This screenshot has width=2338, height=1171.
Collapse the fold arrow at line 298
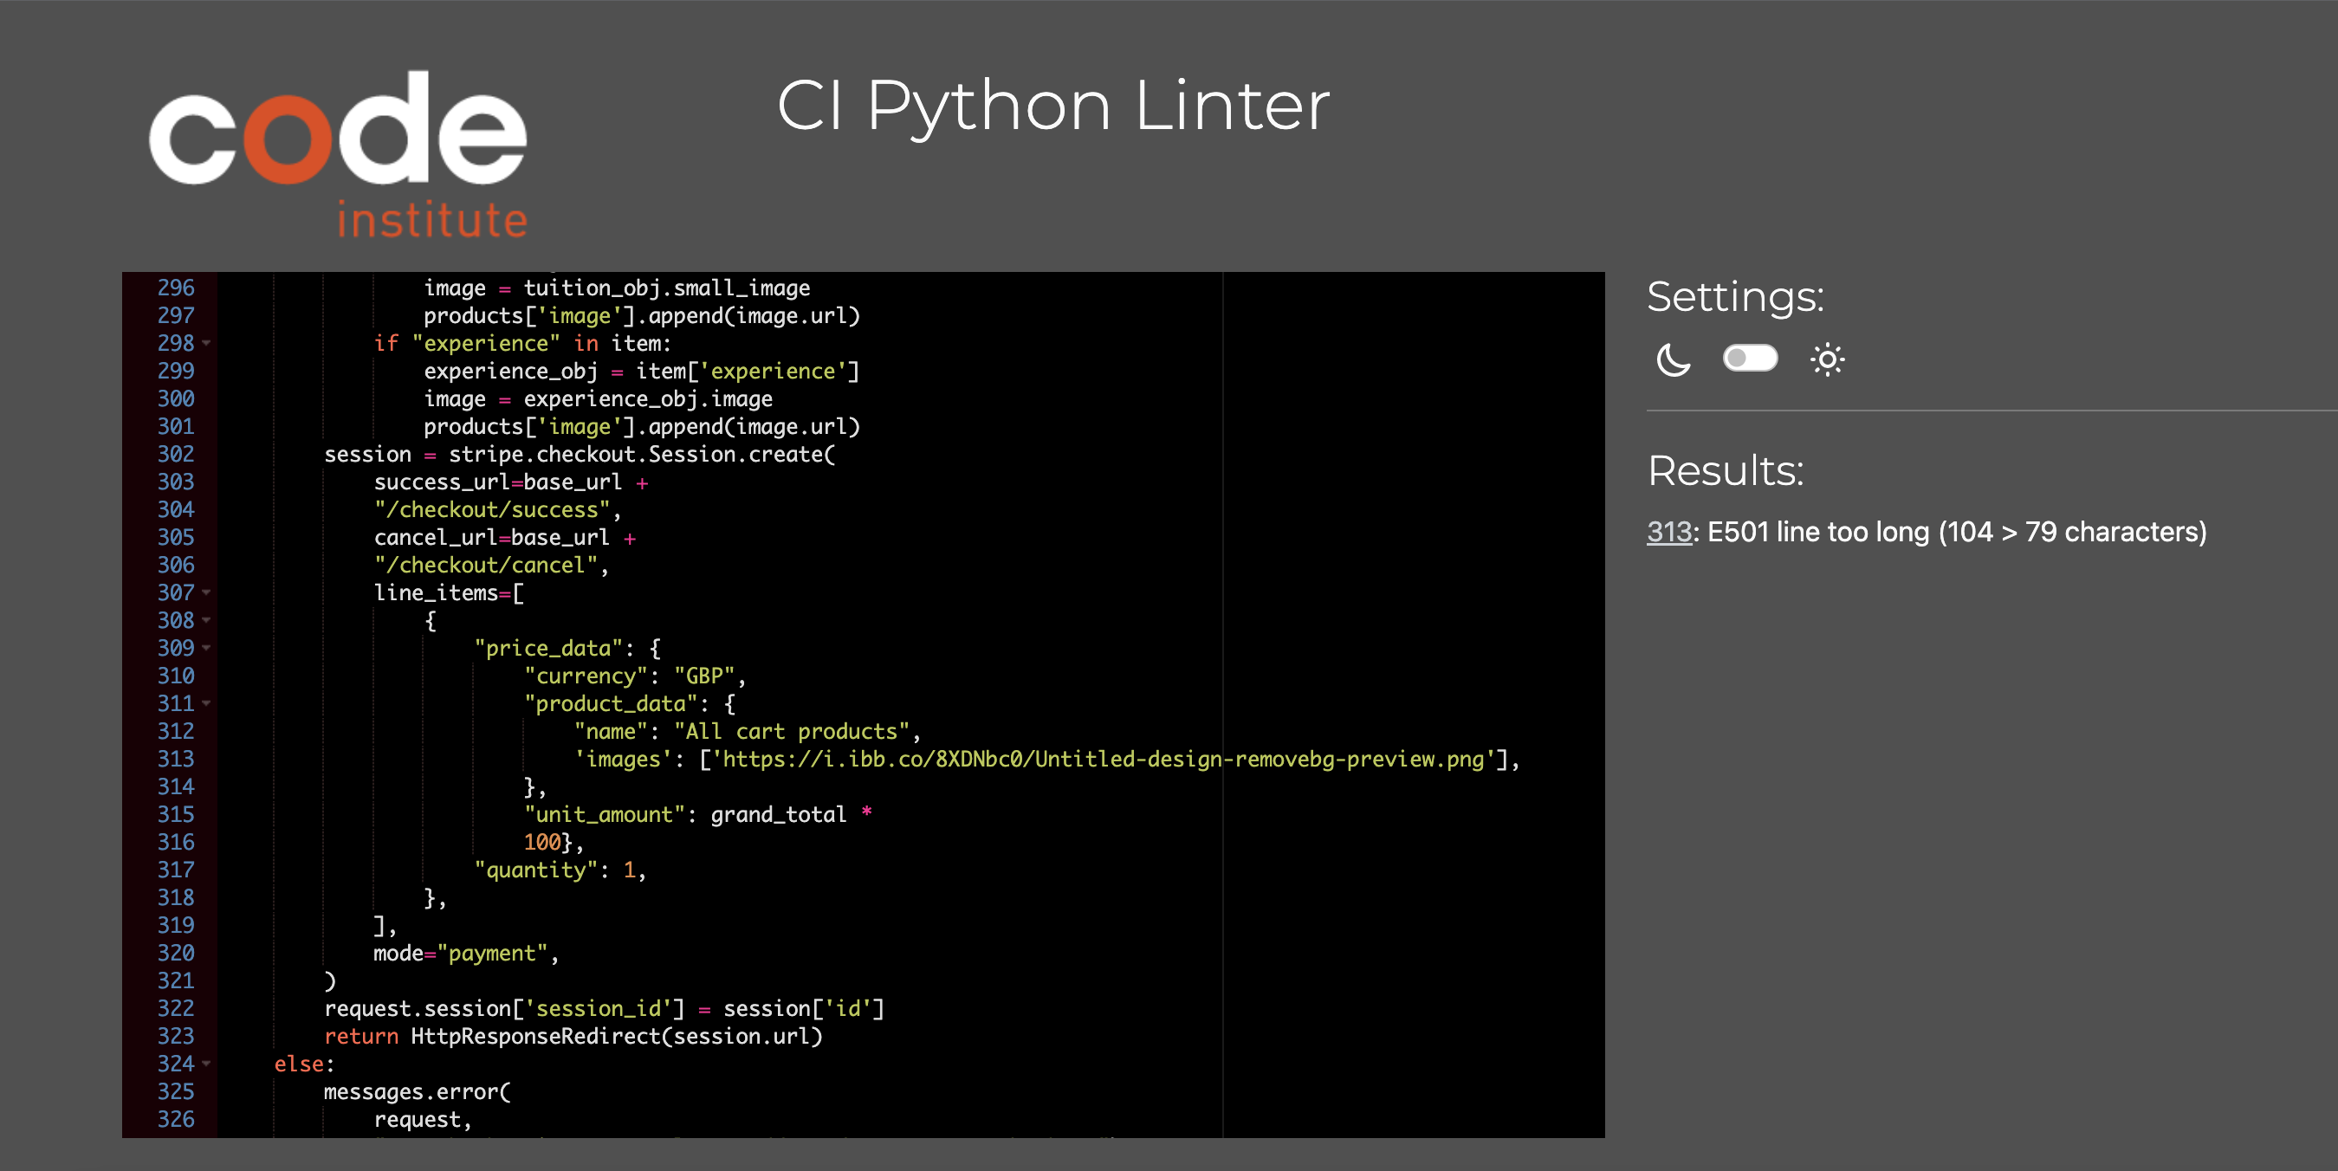(206, 343)
